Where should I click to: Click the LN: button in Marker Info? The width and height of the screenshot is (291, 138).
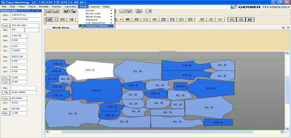pyautogui.click(x=5, y=26)
